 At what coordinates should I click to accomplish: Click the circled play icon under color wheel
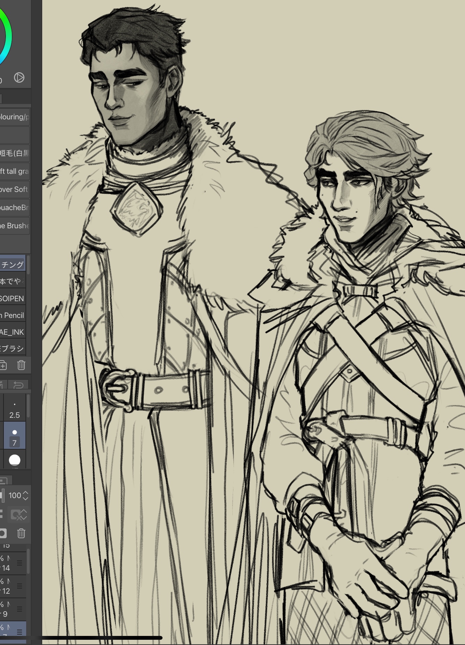(x=19, y=77)
